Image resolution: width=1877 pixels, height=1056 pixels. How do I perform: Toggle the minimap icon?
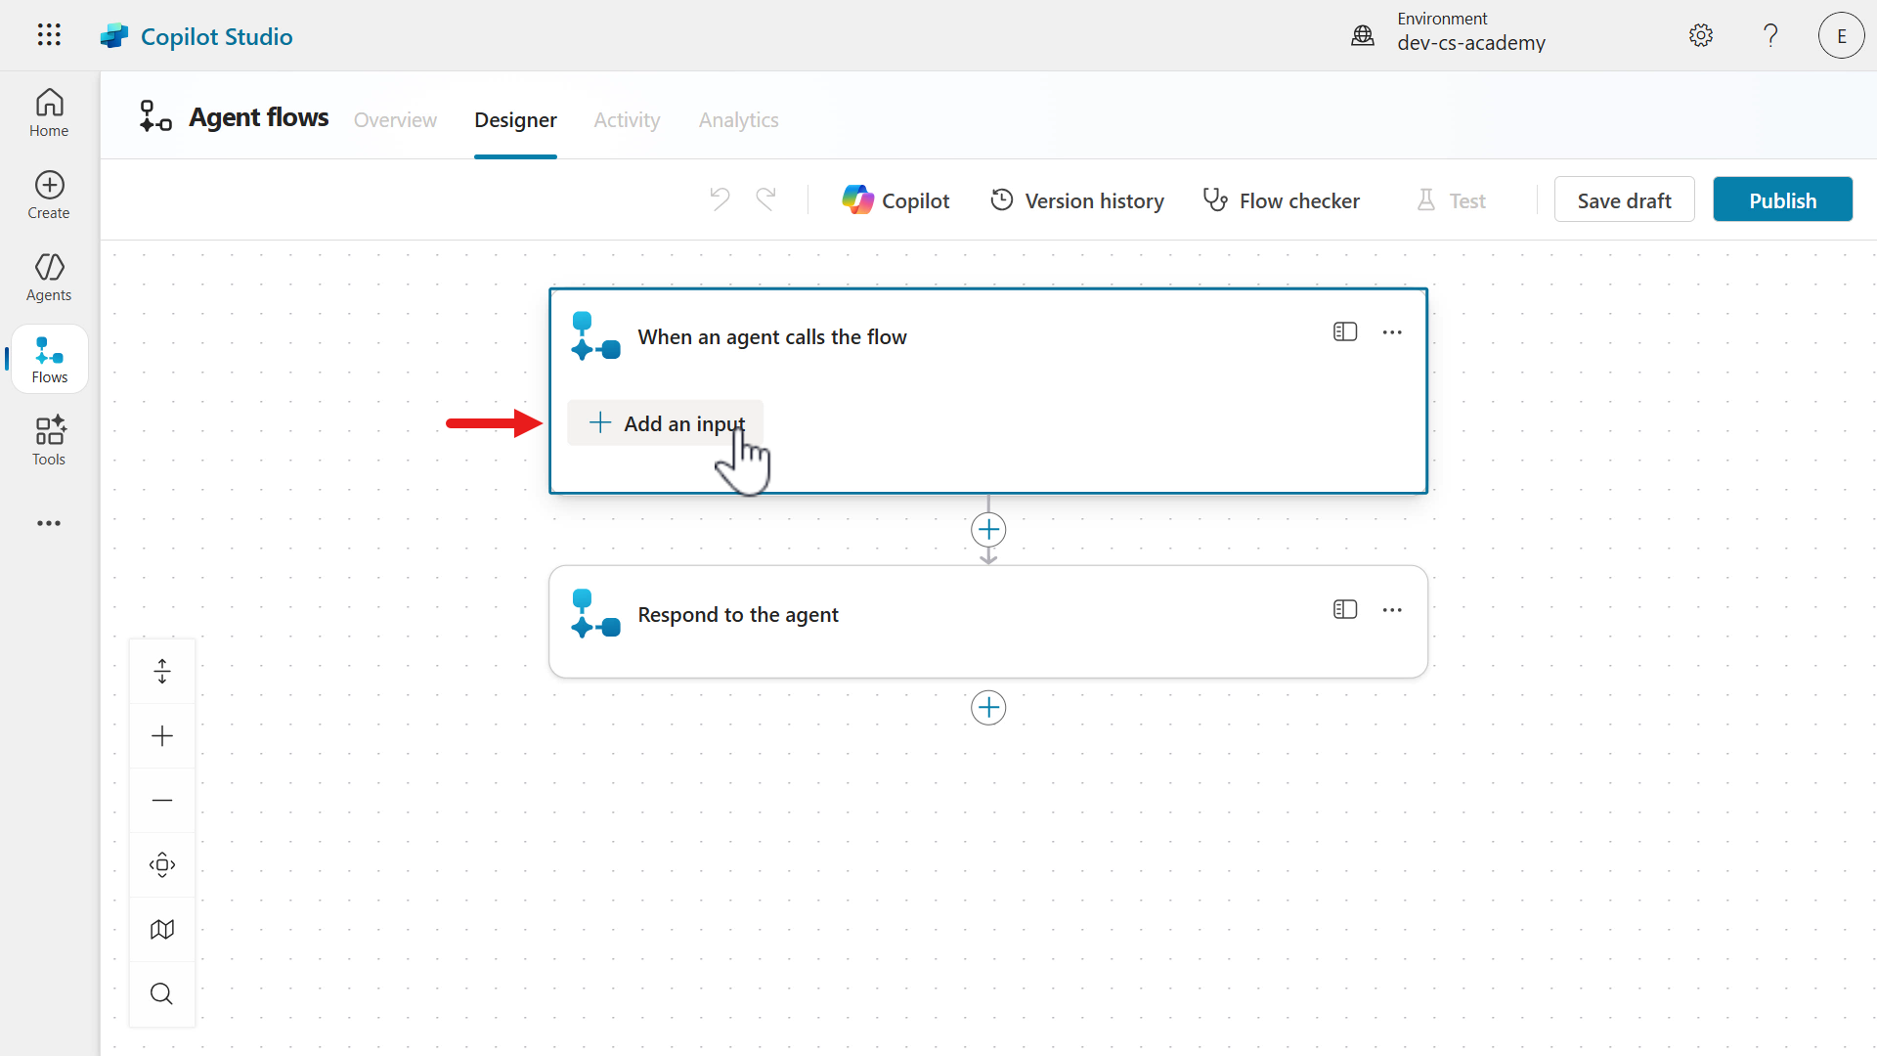pos(162,930)
